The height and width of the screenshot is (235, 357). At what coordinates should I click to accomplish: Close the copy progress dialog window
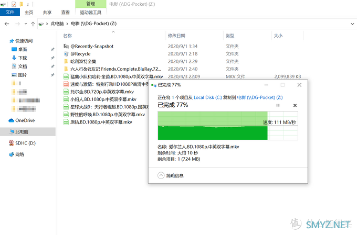[299, 85]
